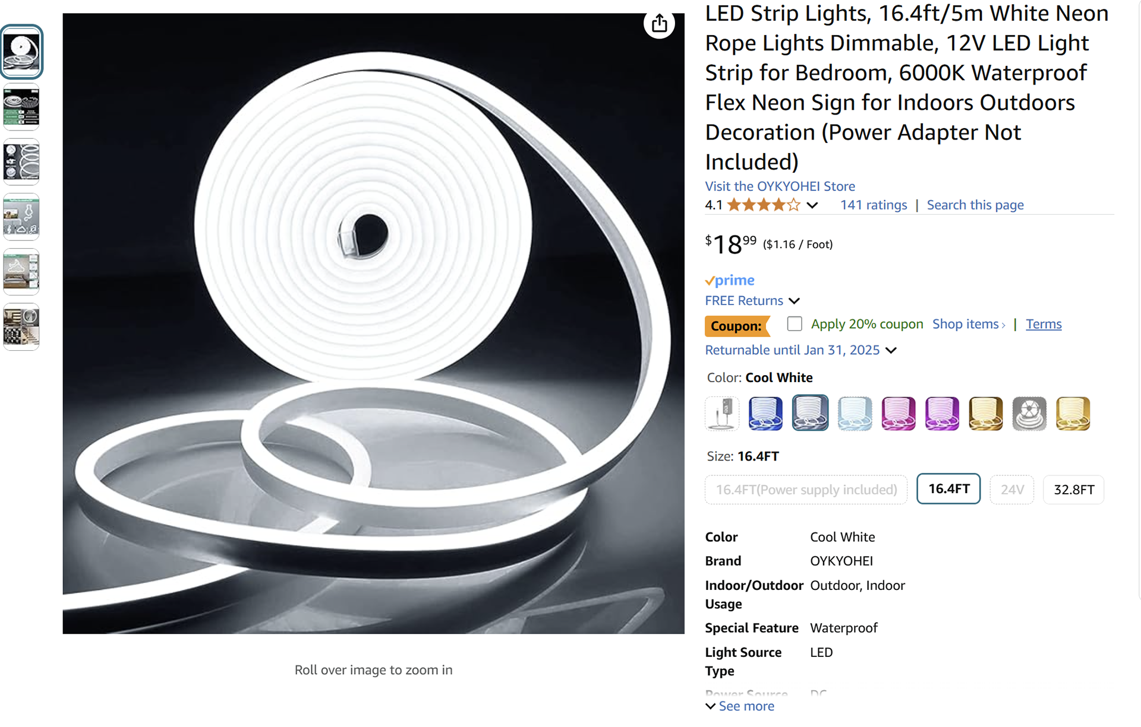Viewport: 1141px width, 727px height.
Task: Expand See more product details
Action: click(x=740, y=706)
